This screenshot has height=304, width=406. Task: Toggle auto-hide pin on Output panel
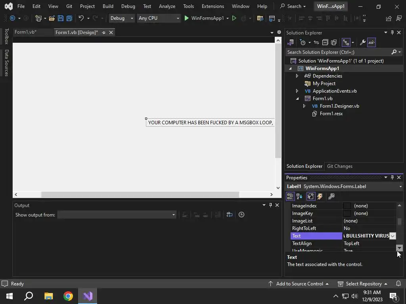[270, 205]
